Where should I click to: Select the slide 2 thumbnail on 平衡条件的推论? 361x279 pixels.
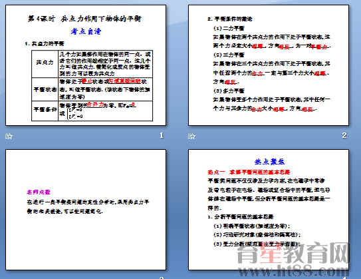click(269, 65)
